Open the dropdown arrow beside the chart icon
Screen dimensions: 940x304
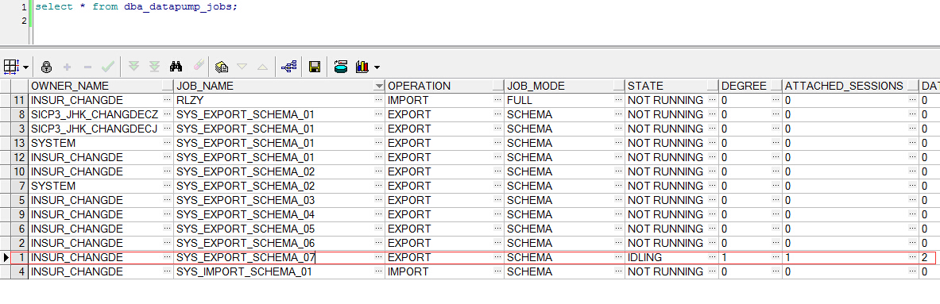pyautogui.click(x=377, y=67)
